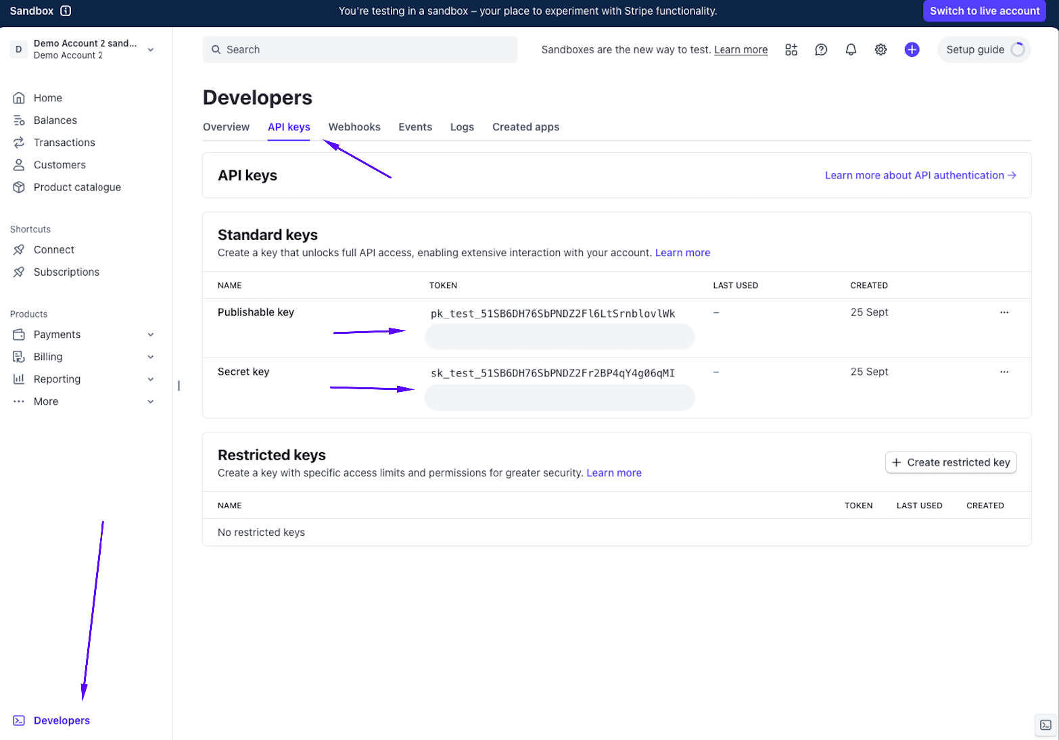Click the LAST USED header in Standard keys
Image resolution: width=1059 pixels, height=740 pixels.
[735, 285]
